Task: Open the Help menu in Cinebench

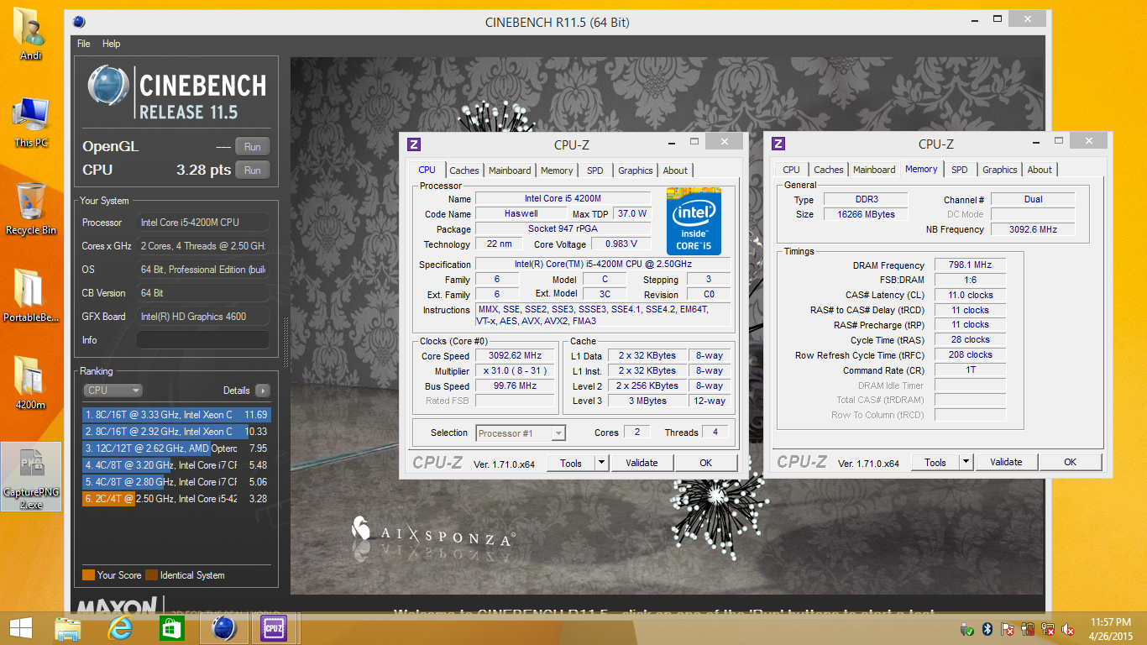Action: [x=112, y=44]
